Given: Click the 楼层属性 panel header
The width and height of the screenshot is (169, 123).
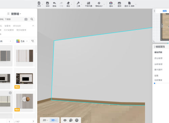Looking at the screenshot, I should [160, 47].
